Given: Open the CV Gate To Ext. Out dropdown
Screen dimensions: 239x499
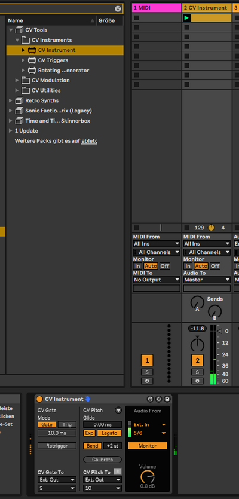Looking at the screenshot, I should (57, 480).
